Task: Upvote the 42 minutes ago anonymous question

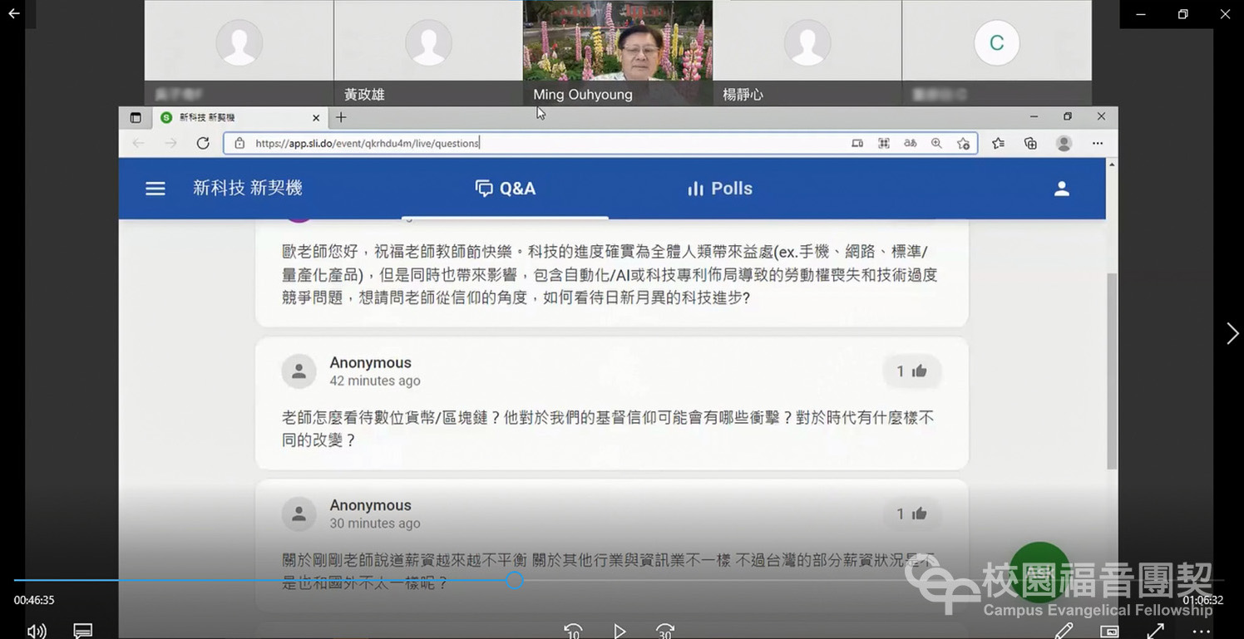Action: [912, 371]
